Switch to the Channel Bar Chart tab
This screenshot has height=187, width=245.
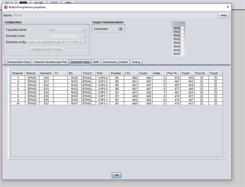(x=18, y=62)
